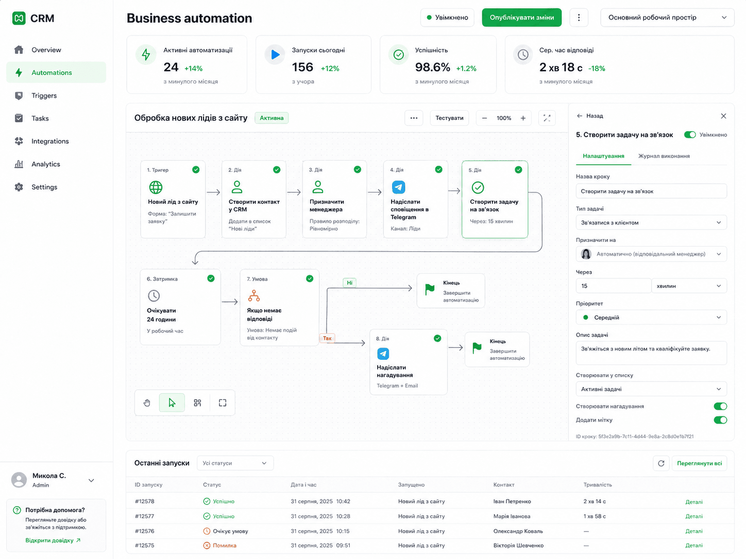The height and width of the screenshot is (559, 746).
Task: Open the add-blocks grid tool
Action: (x=197, y=403)
